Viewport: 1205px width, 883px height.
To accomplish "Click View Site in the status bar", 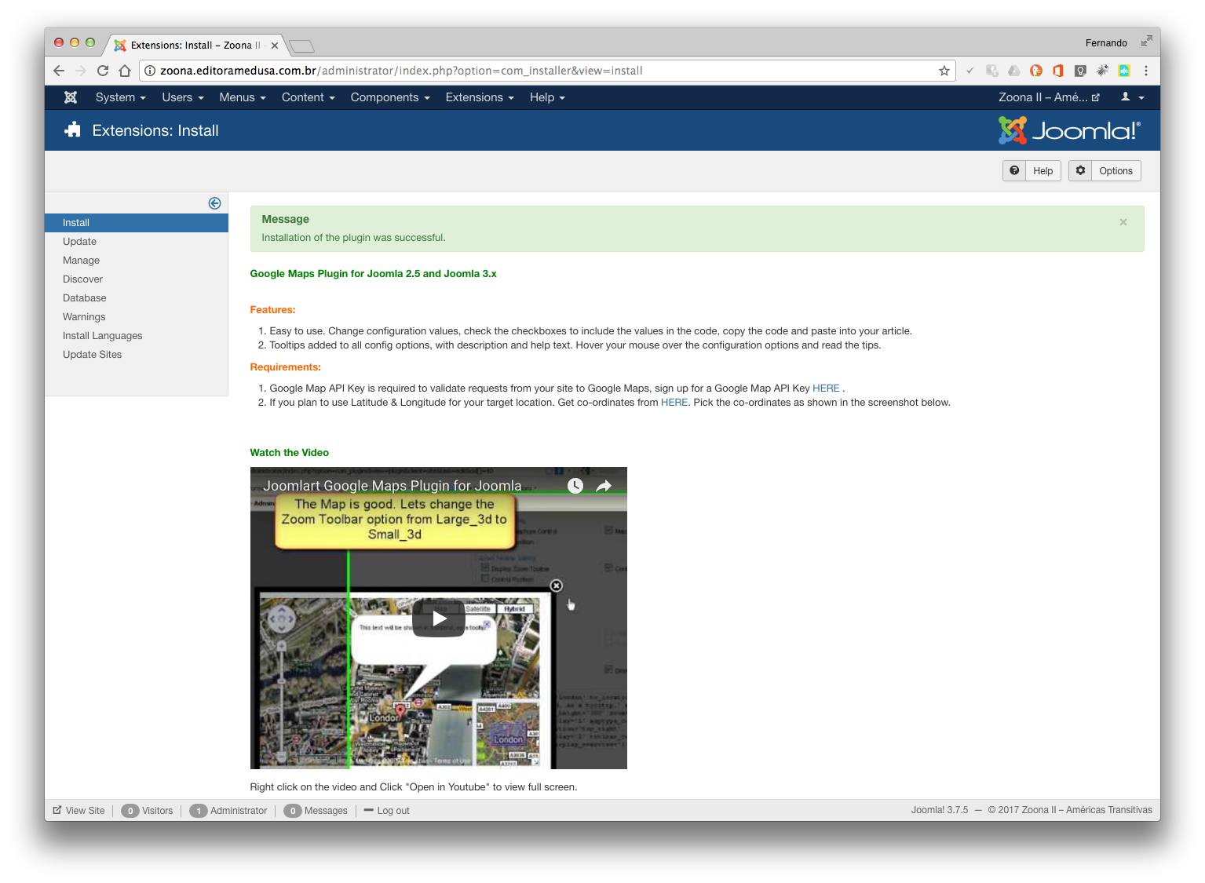I will click(79, 811).
